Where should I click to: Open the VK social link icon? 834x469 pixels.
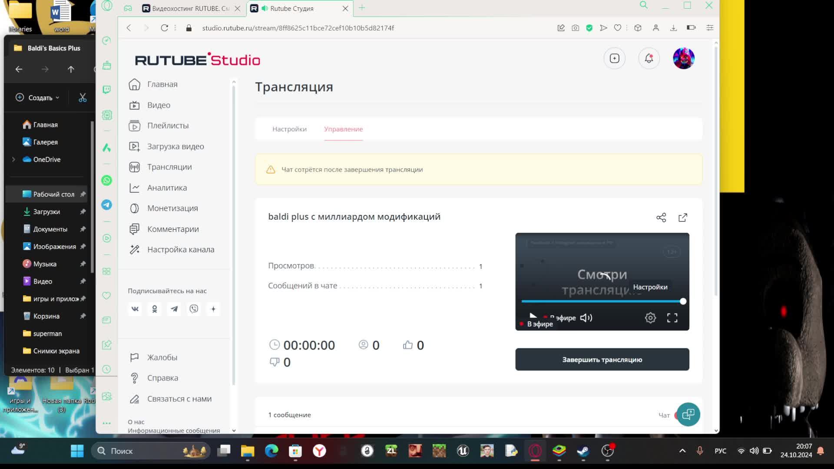(135, 309)
